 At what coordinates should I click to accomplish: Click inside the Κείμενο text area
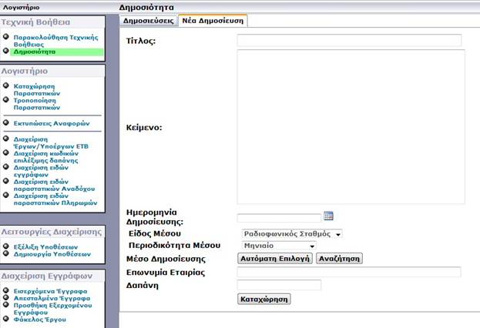351,127
